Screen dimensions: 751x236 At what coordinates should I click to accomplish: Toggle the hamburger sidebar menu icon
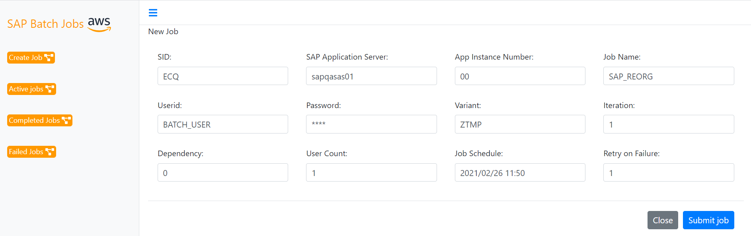[153, 13]
